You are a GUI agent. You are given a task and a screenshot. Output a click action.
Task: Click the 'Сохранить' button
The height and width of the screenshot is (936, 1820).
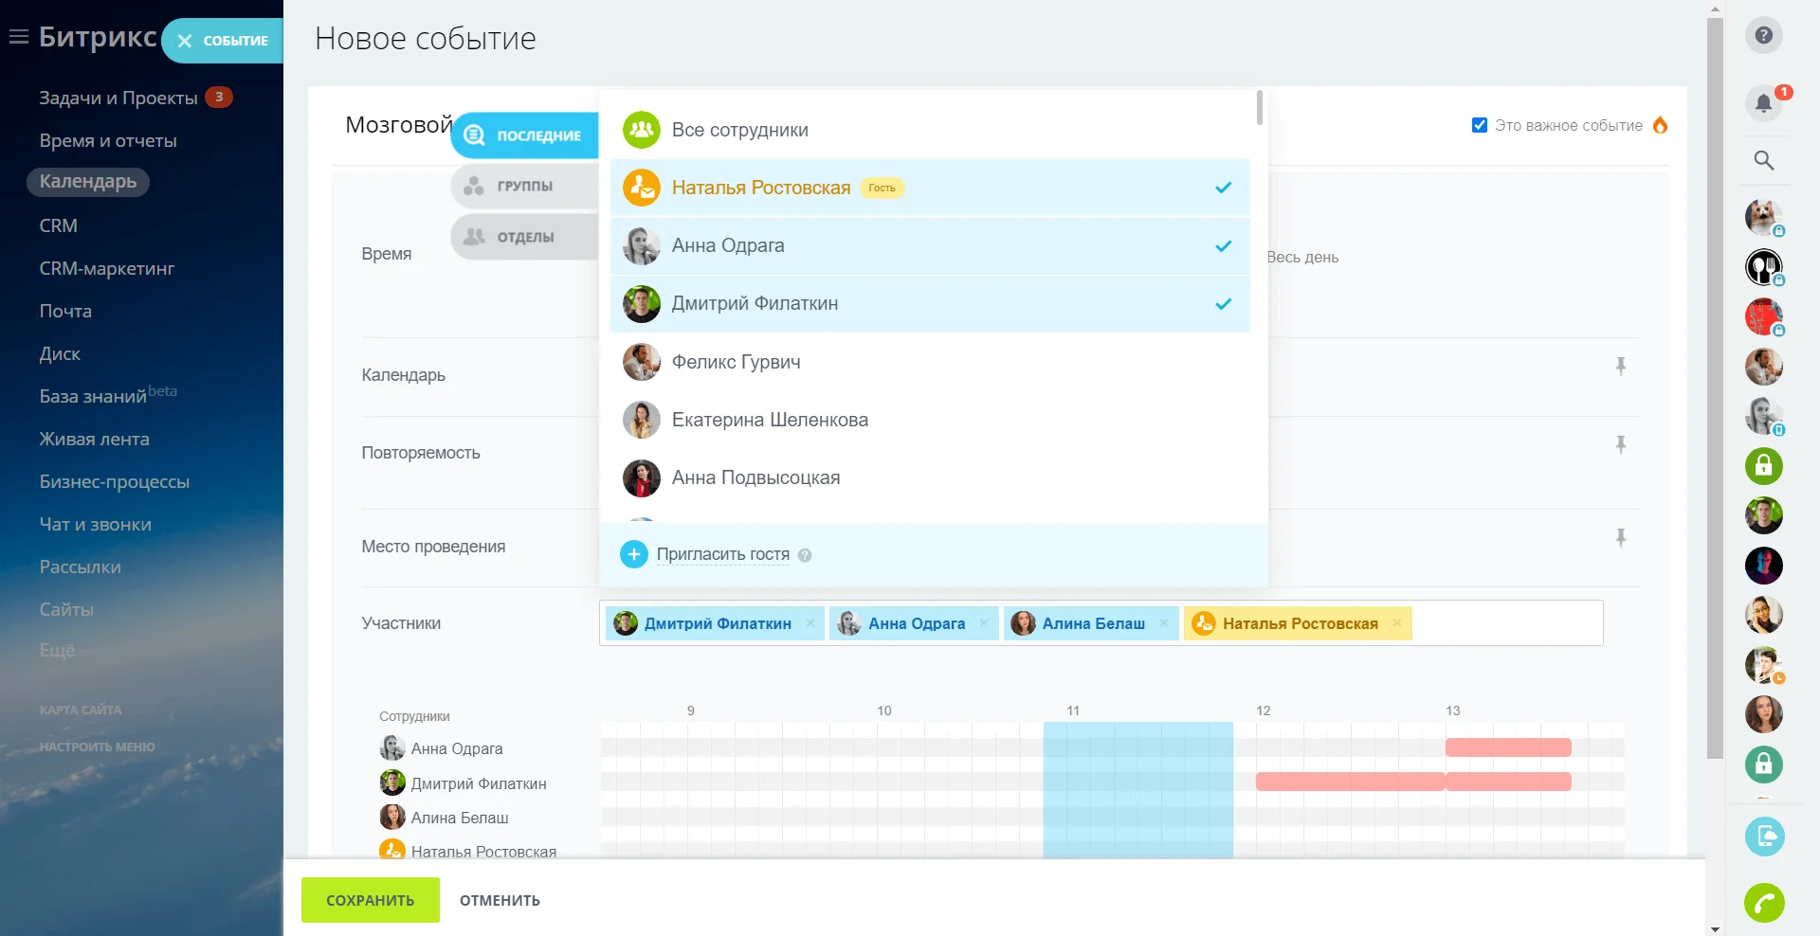(370, 900)
